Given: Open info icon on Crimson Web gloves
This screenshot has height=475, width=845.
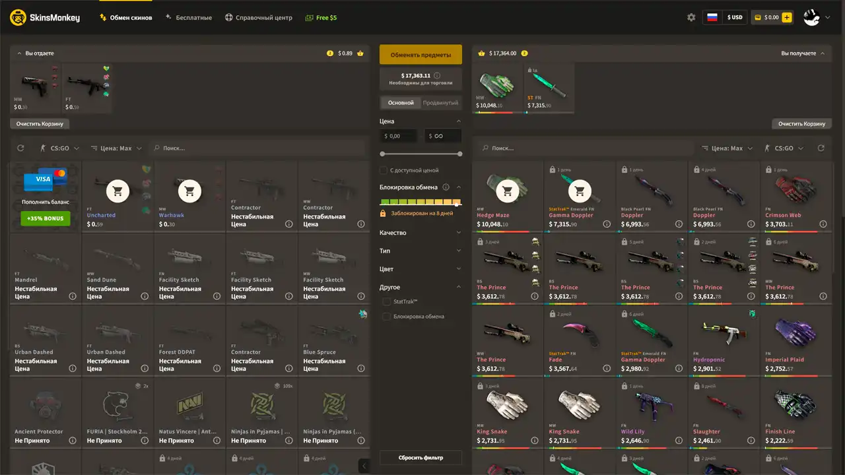Looking at the screenshot, I should pos(823,224).
